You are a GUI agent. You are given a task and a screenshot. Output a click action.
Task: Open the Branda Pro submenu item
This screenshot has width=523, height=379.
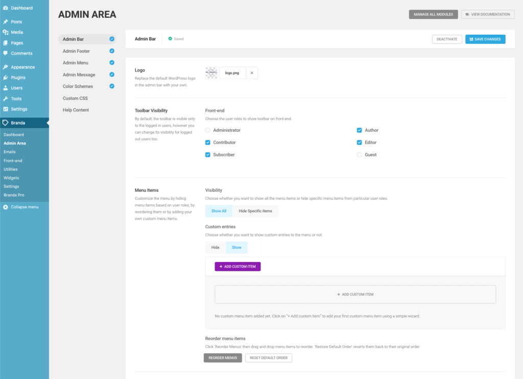coord(14,195)
